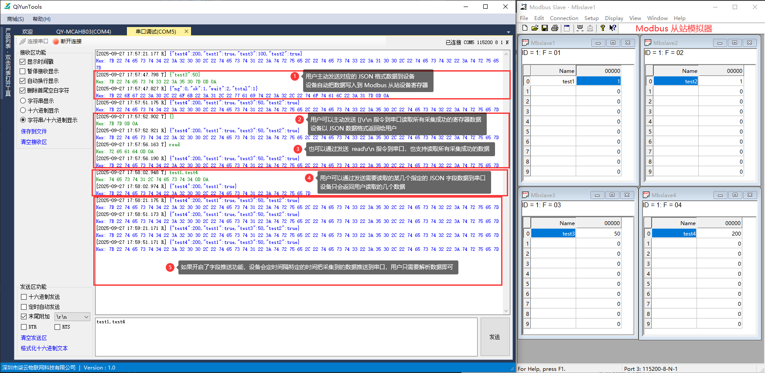Select the 字符串显示 radio button

coord(23,101)
